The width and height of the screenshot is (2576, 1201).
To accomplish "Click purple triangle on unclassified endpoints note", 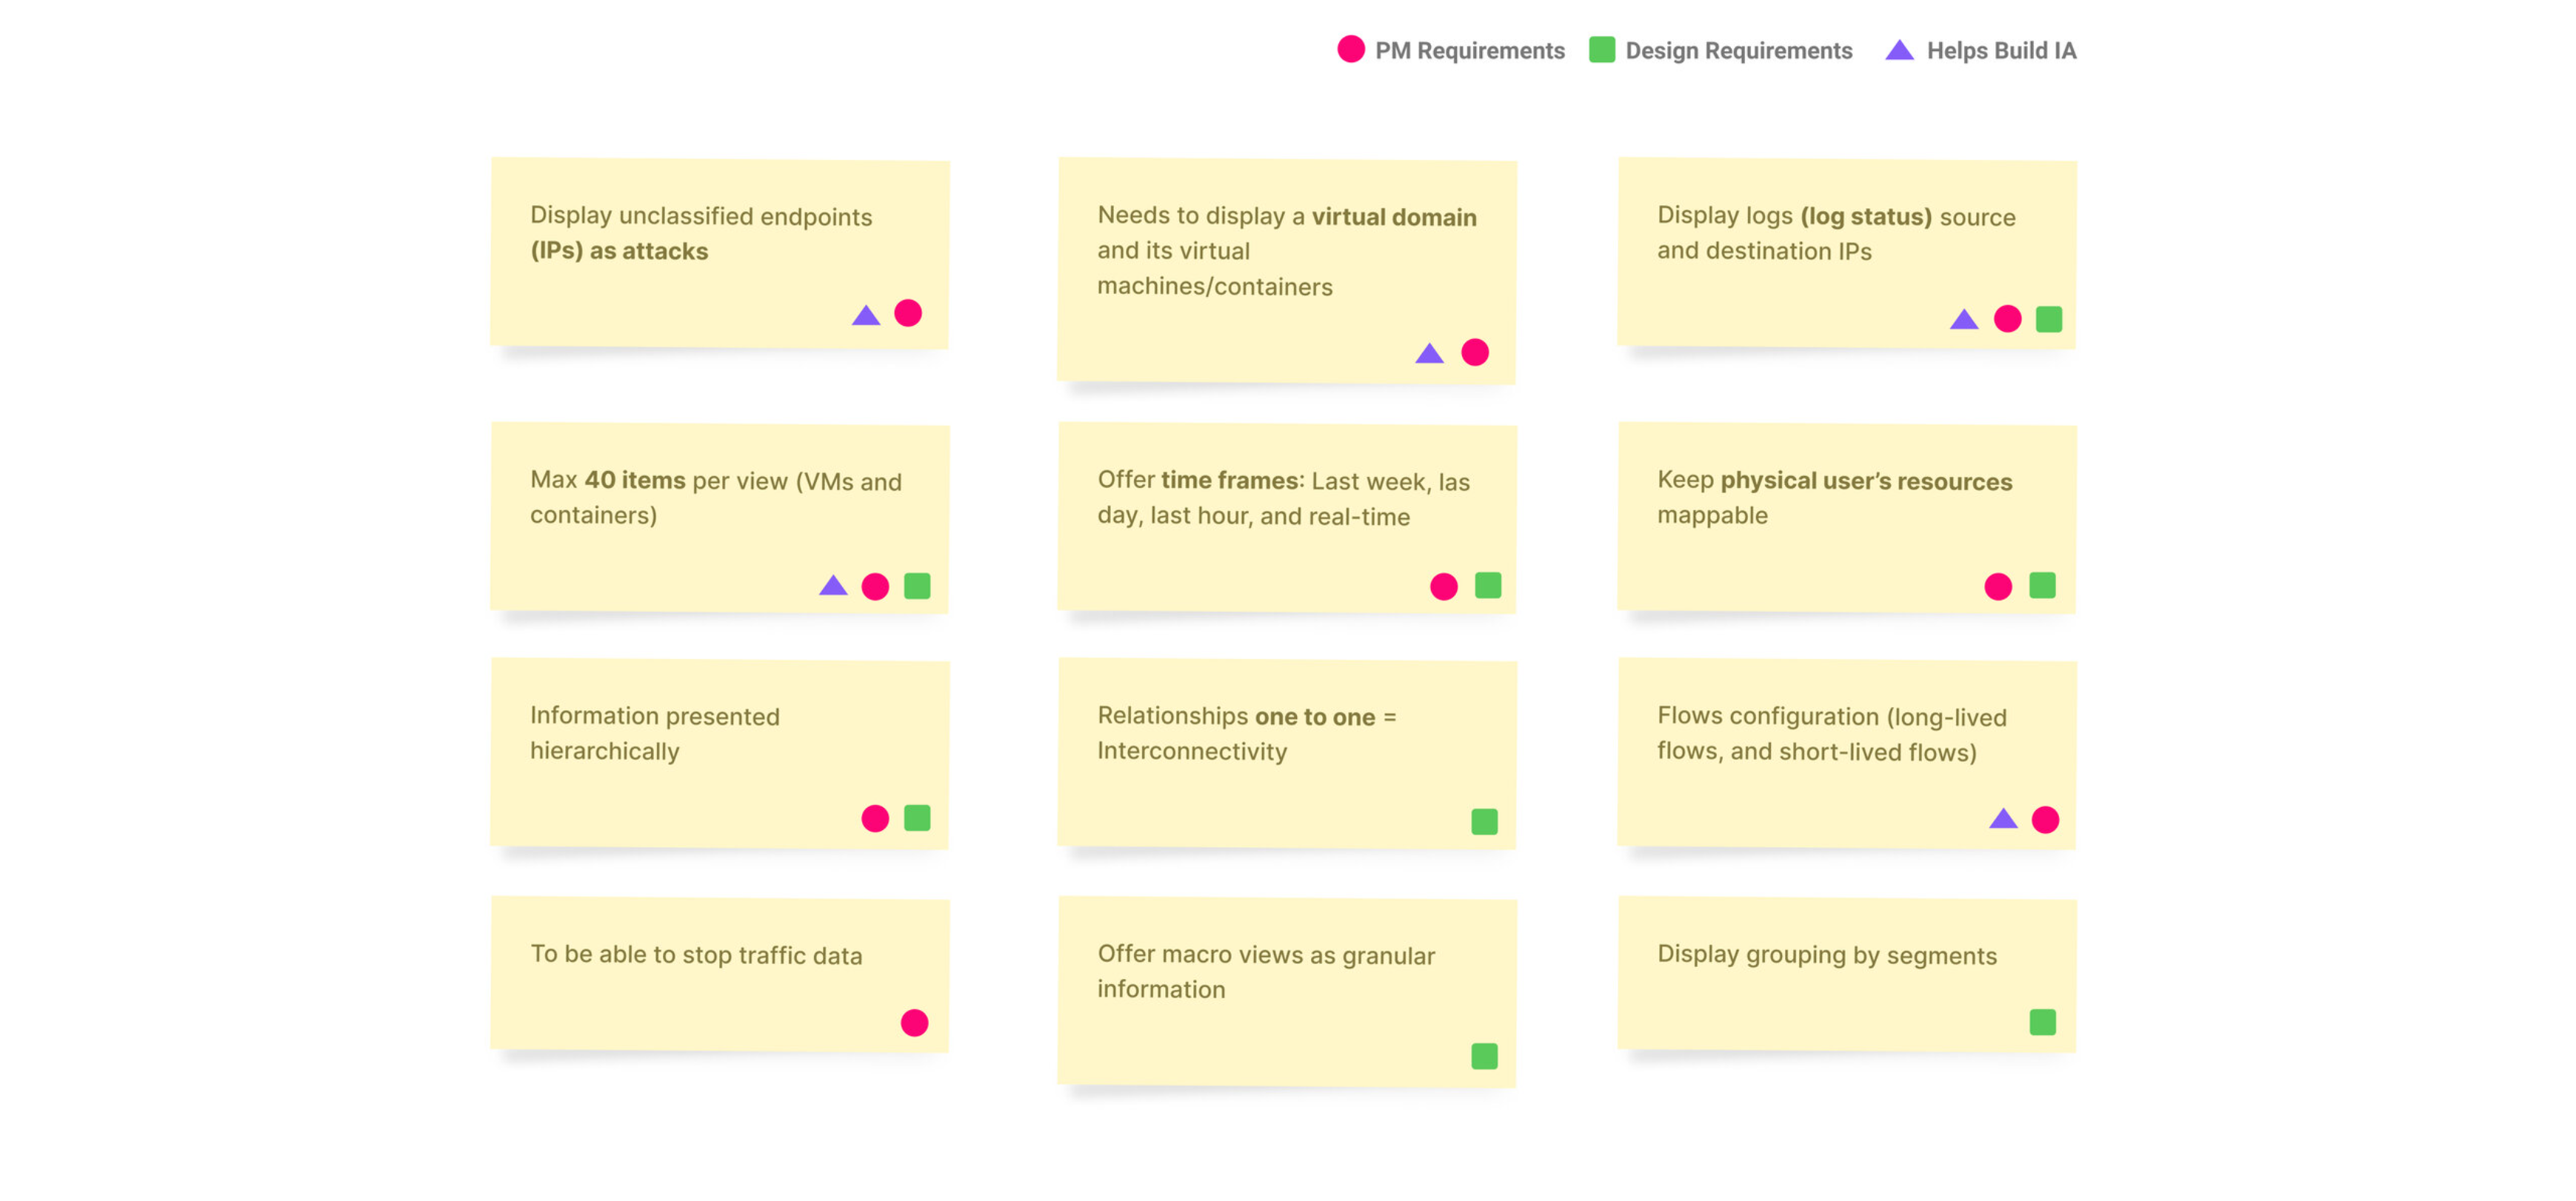I will pos(866,317).
